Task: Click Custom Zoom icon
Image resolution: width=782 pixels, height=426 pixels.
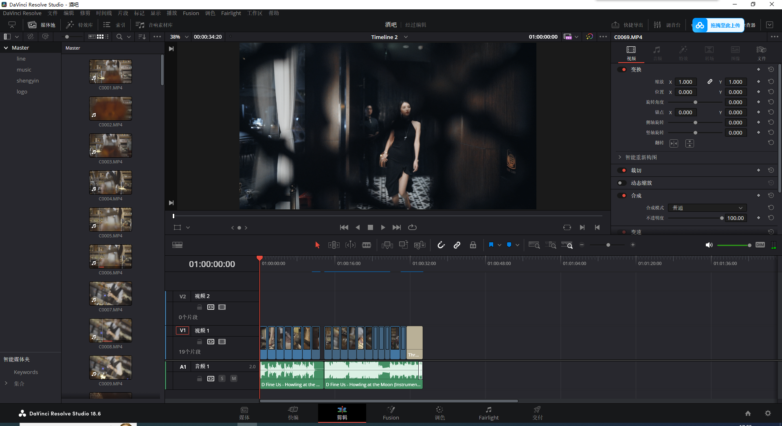Action: pyautogui.click(x=567, y=245)
